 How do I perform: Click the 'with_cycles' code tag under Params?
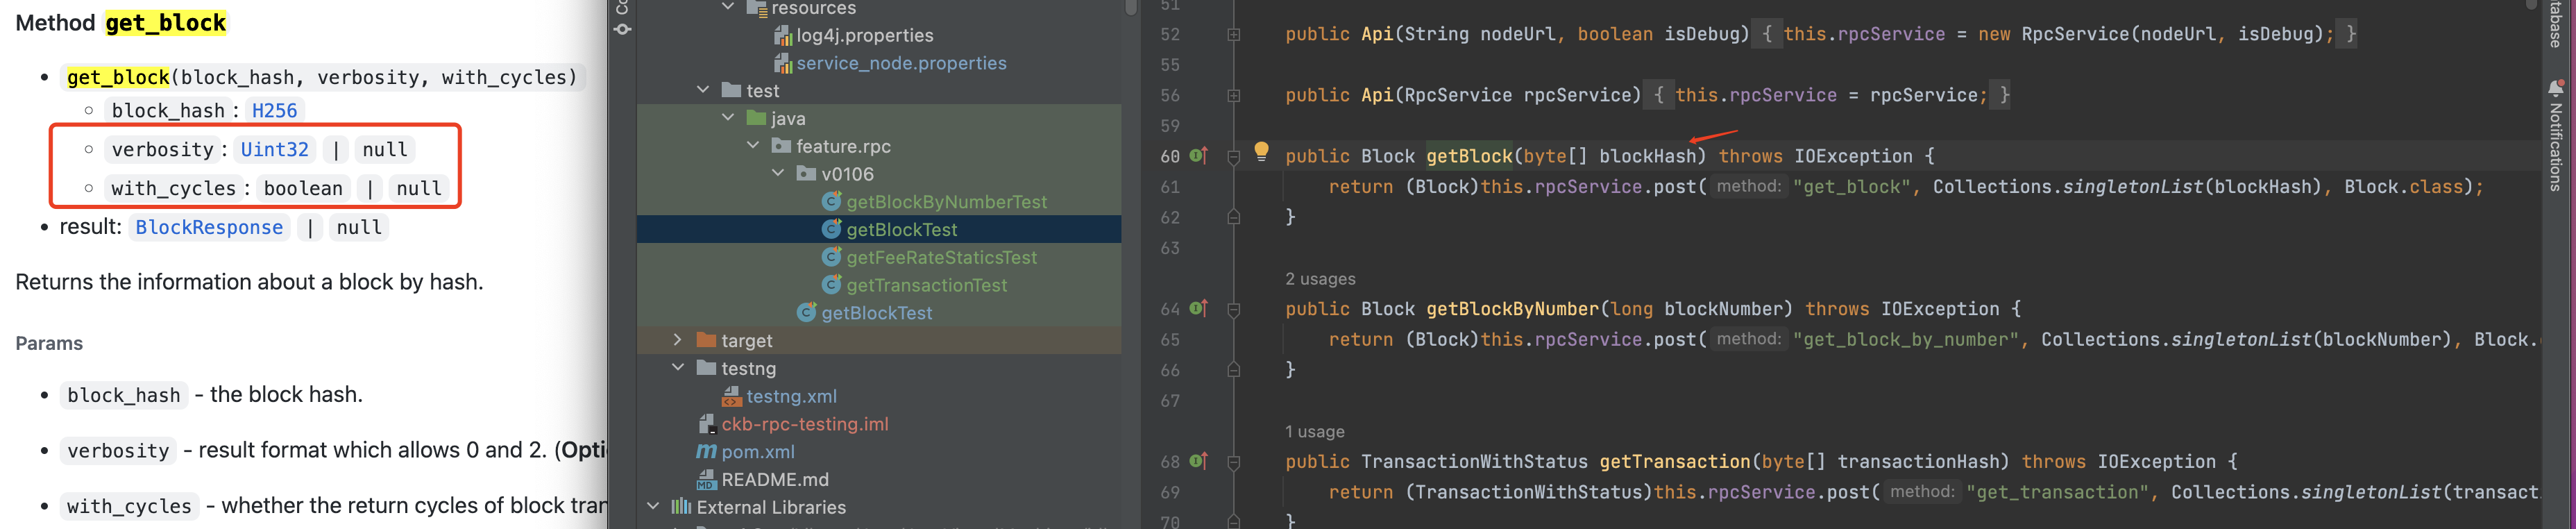129,507
